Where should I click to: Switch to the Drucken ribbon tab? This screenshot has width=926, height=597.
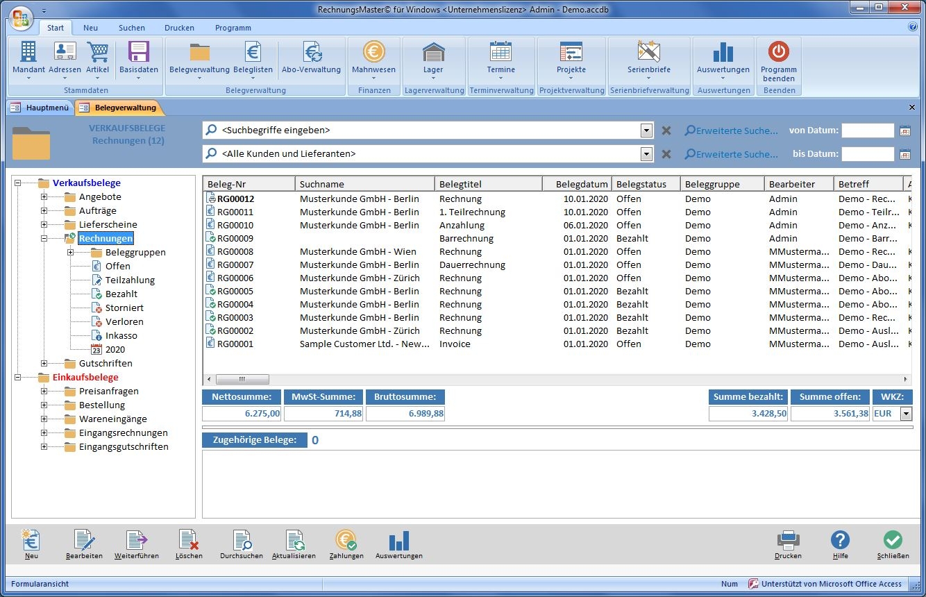click(179, 28)
